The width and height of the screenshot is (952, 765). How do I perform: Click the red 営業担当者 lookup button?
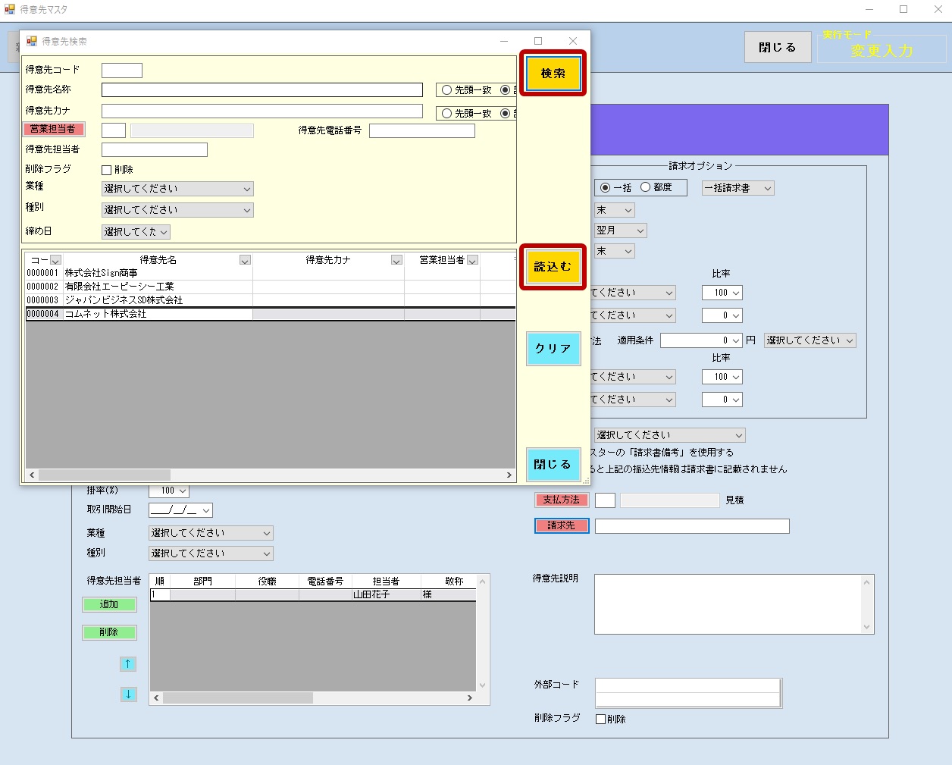[53, 130]
